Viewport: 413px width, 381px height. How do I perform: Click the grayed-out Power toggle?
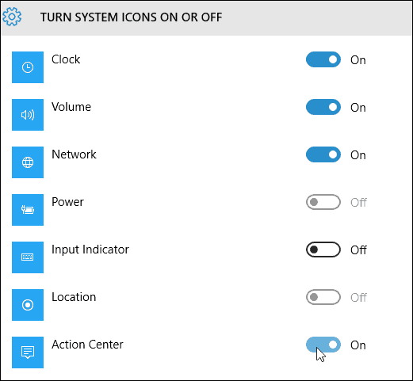pos(323,202)
